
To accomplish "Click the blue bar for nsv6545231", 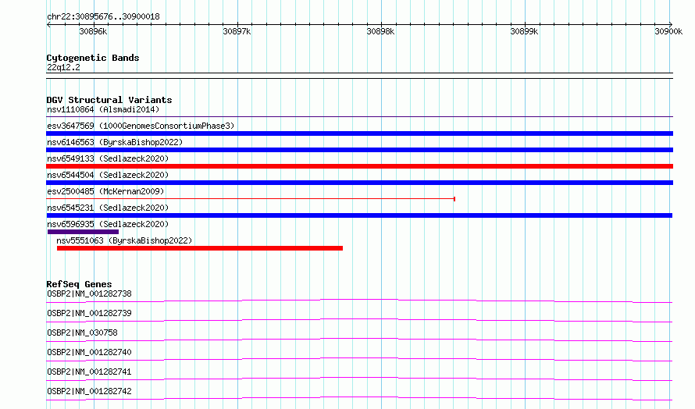I will [359, 215].
